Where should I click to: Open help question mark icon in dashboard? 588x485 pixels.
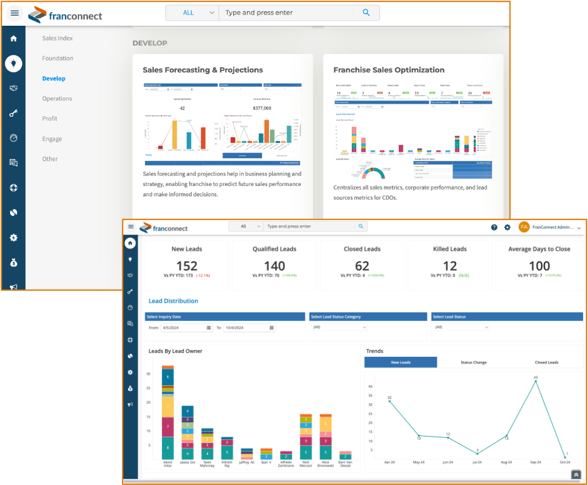(x=494, y=227)
